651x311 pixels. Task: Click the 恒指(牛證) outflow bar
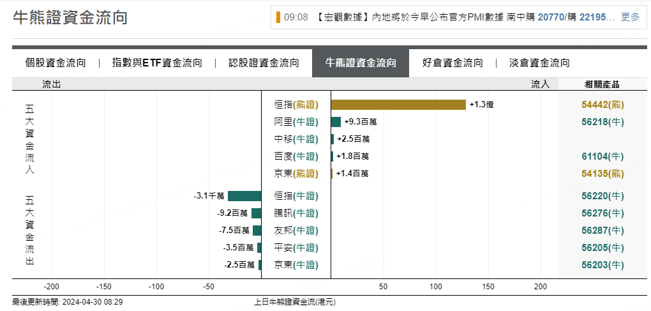point(244,196)
